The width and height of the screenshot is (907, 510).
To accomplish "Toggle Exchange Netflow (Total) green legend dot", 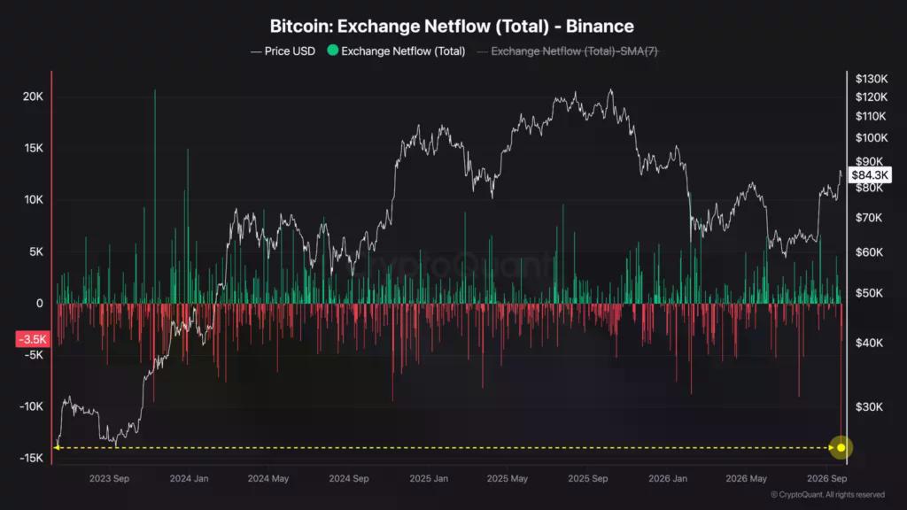I will pos(333,50).
